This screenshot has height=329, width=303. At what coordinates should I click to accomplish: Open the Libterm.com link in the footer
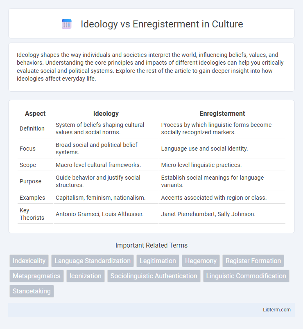(277, 310)
